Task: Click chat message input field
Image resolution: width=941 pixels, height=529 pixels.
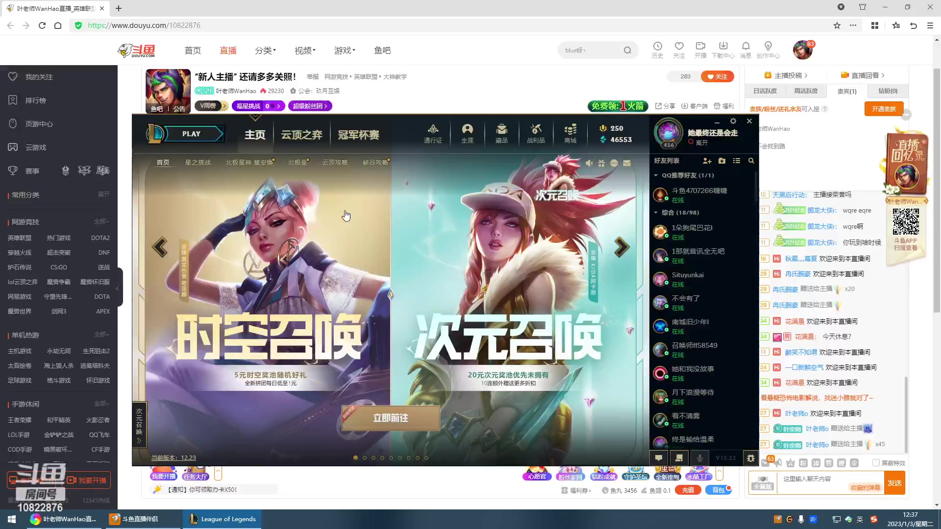Action: click(x=831, y=482)
